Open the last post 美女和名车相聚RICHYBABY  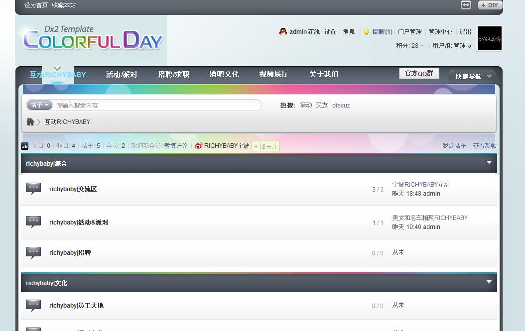coord(430,218)
